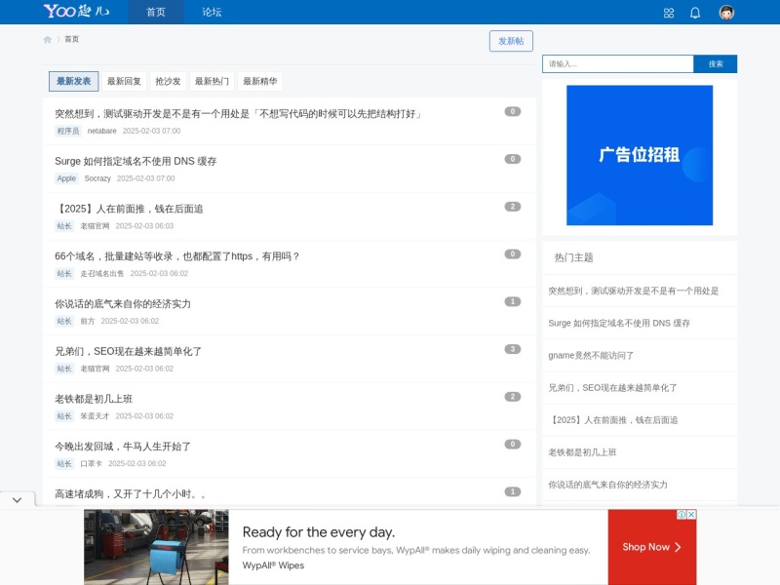The height and width of the screenshot is (585, 780).
Task: Go to the 论坛 nav tab
Action: (x=212, y=12)
